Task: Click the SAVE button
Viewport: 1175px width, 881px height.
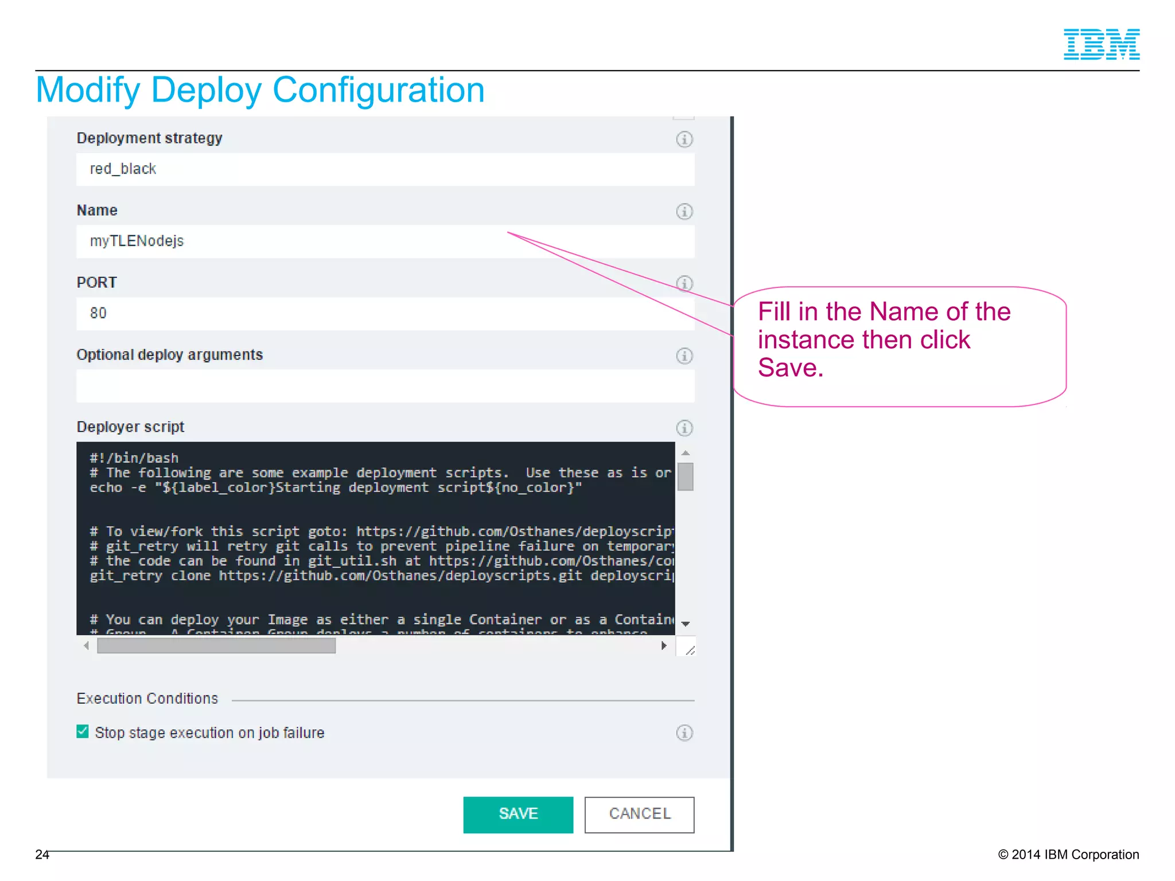Action: pos(518,814)
